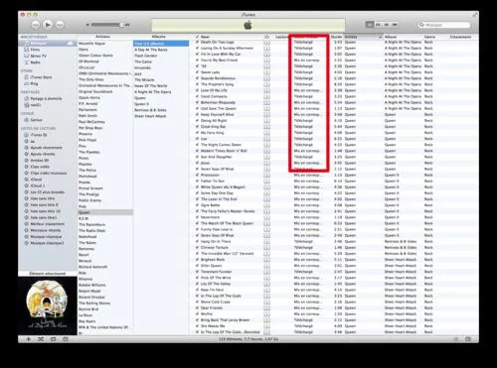Select The Police in the artists list

tap(87, 170)
